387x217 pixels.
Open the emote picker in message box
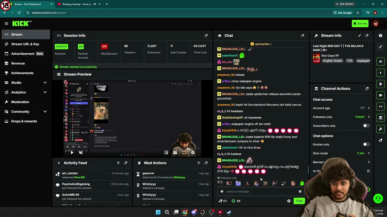click(x=300, y=191)
